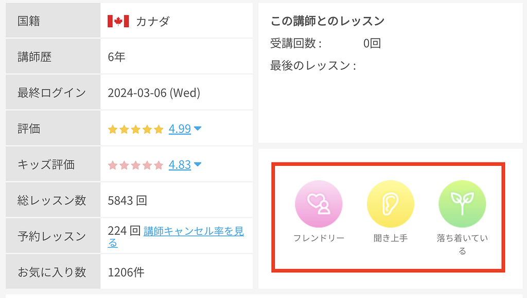The height and width of the screenshot is (298, 527).
Task: Click the pink kids rating stars
Action: [135, 165]
